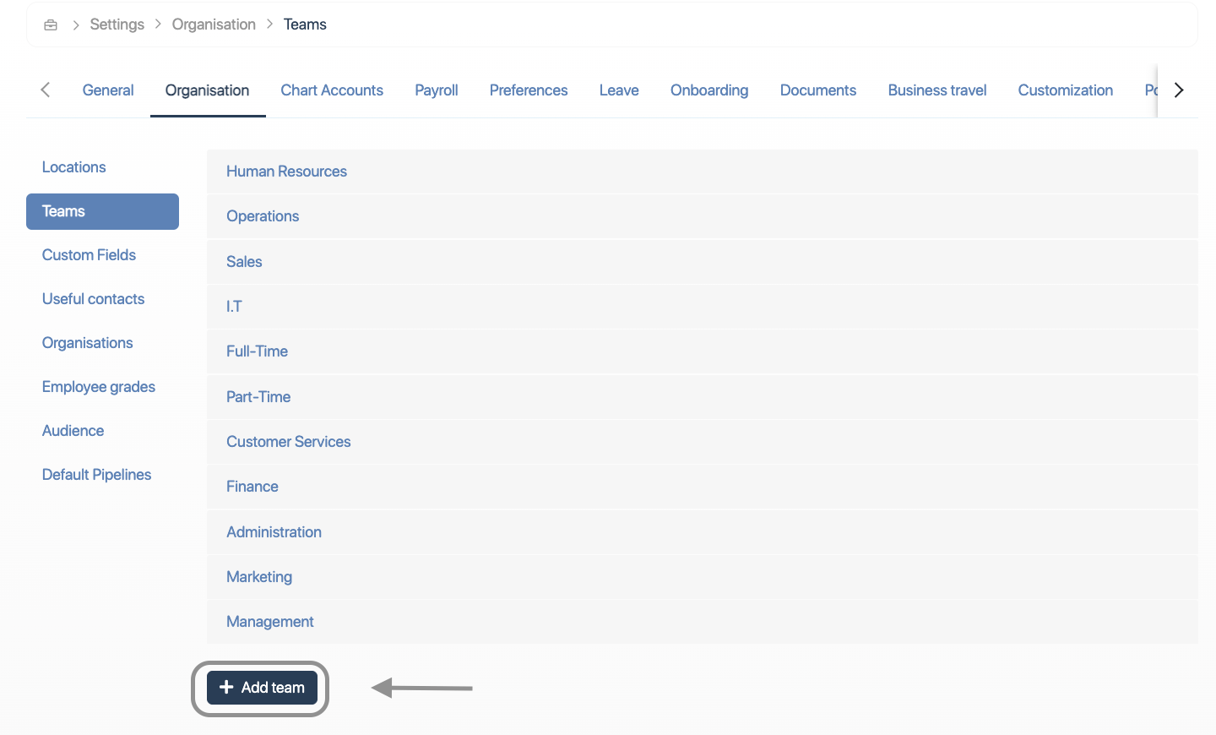1216x735 pixels.
Task: Open the Chart Accounts tab
Action: pos(332,90)
